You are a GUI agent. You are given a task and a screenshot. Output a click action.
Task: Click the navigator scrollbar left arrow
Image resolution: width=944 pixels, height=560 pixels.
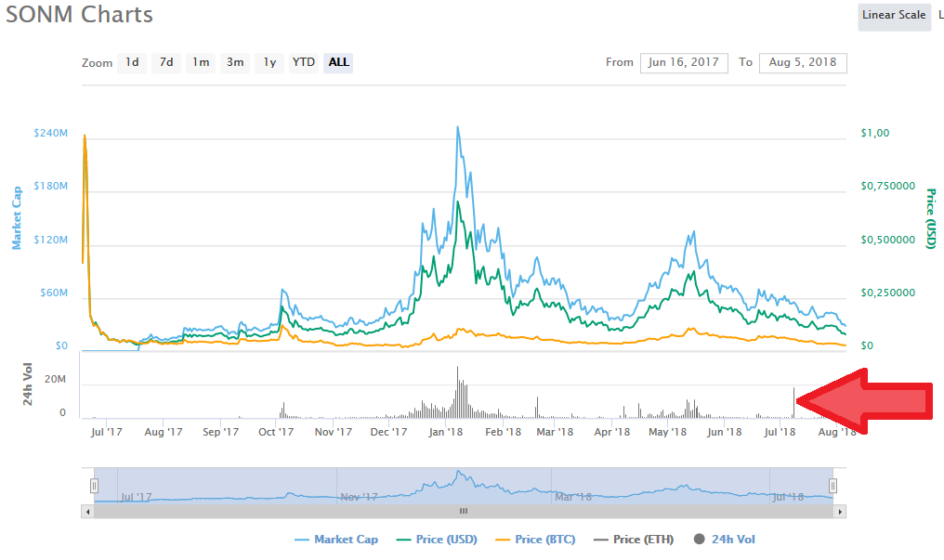[x=88, y=512]
